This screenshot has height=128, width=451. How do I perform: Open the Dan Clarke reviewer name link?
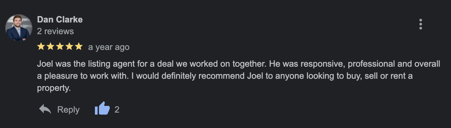(60, 20)
